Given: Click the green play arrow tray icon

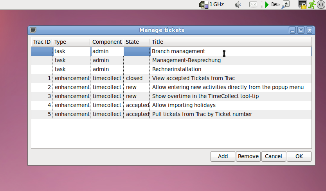Looking at the screenshot, I should click(267, 5).
